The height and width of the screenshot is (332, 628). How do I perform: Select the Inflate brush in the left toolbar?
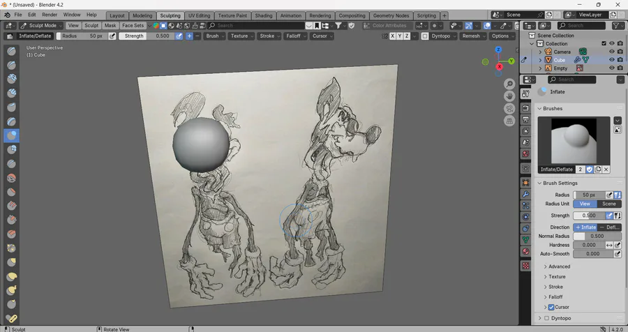pyautogui.click(x=12, y=135)
